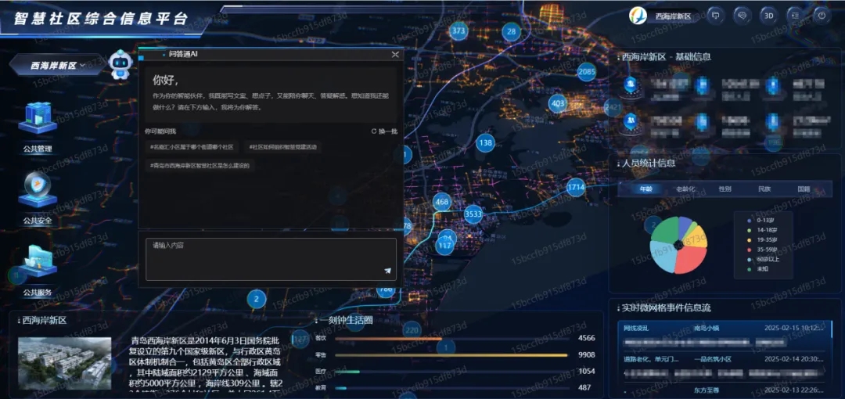
Task: Click 换一批 to refresh suggested questions
Action: click(384, 131)
